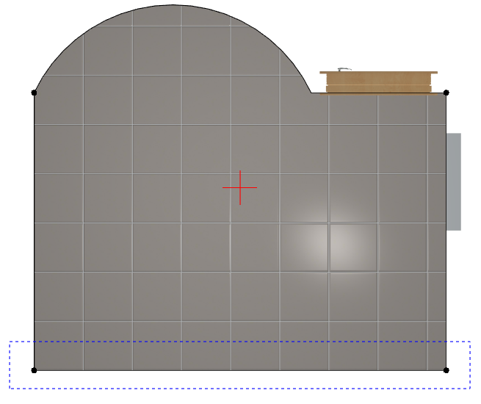
Task: Click the bottom-right corner node
Action: pos(446,370)
